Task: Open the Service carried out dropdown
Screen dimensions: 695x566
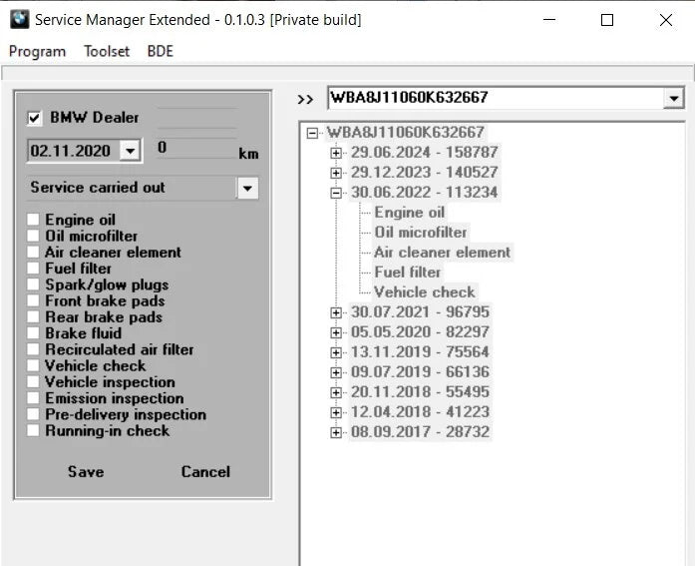Action: (x=247, y=188)
